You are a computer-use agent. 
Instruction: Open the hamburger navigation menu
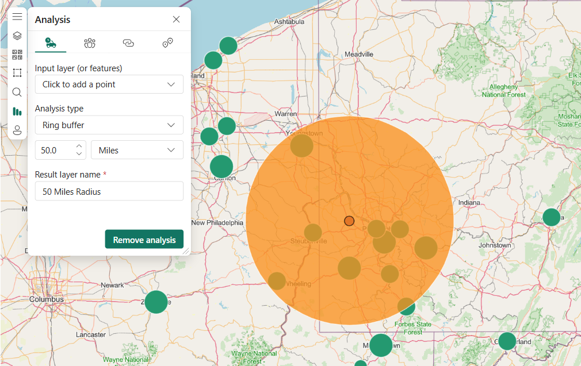(x=17, y=16)
